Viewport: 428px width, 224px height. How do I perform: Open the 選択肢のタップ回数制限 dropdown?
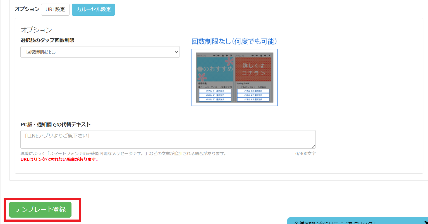click(x=100, y=52)
